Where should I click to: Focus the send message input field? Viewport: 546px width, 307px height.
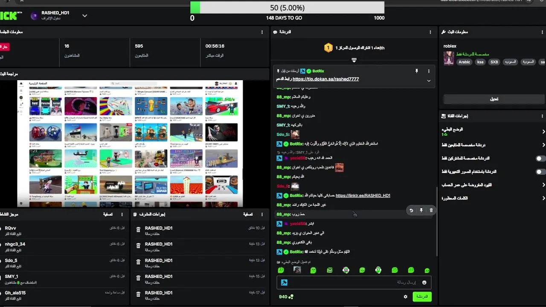pyautogui.click(x=354, y=282)
